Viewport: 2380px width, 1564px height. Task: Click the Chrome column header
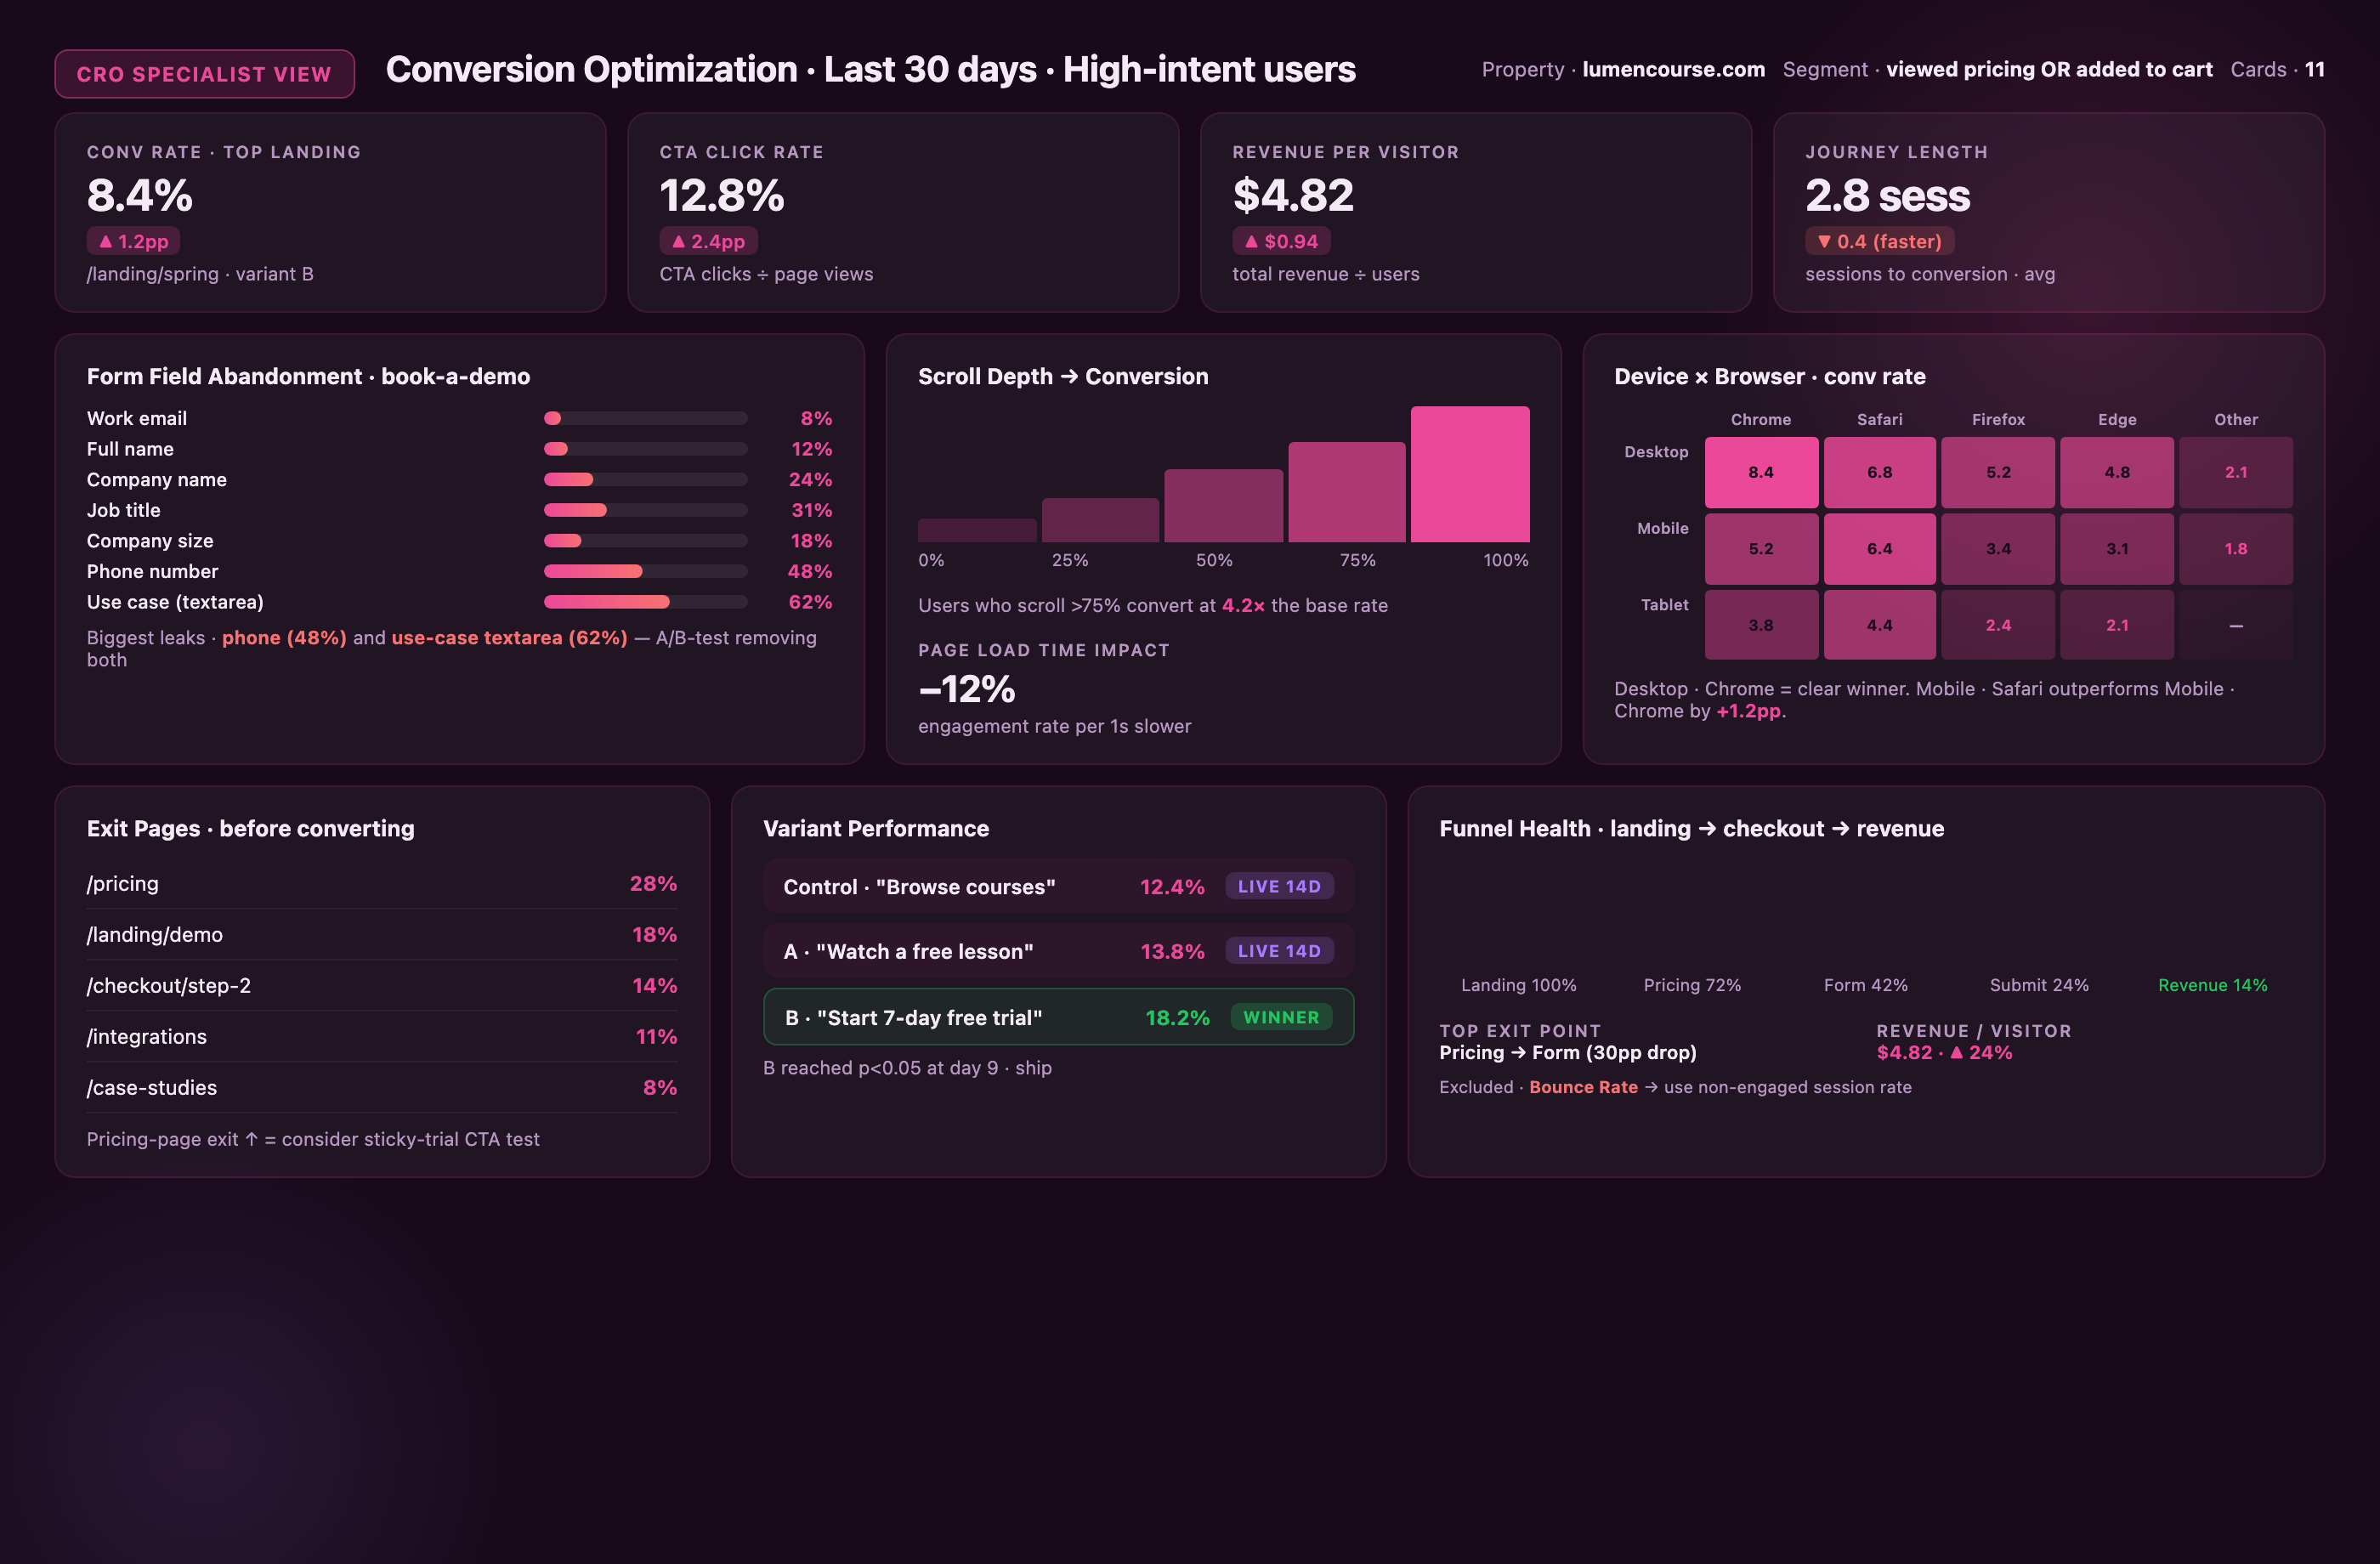point(1761,419)
